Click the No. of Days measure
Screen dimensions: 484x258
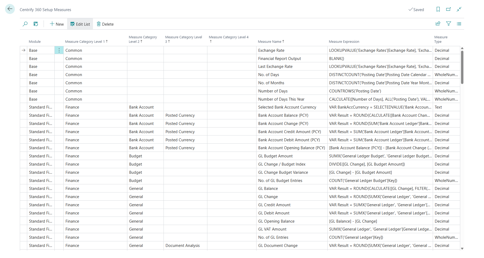[x=292, y=75]
